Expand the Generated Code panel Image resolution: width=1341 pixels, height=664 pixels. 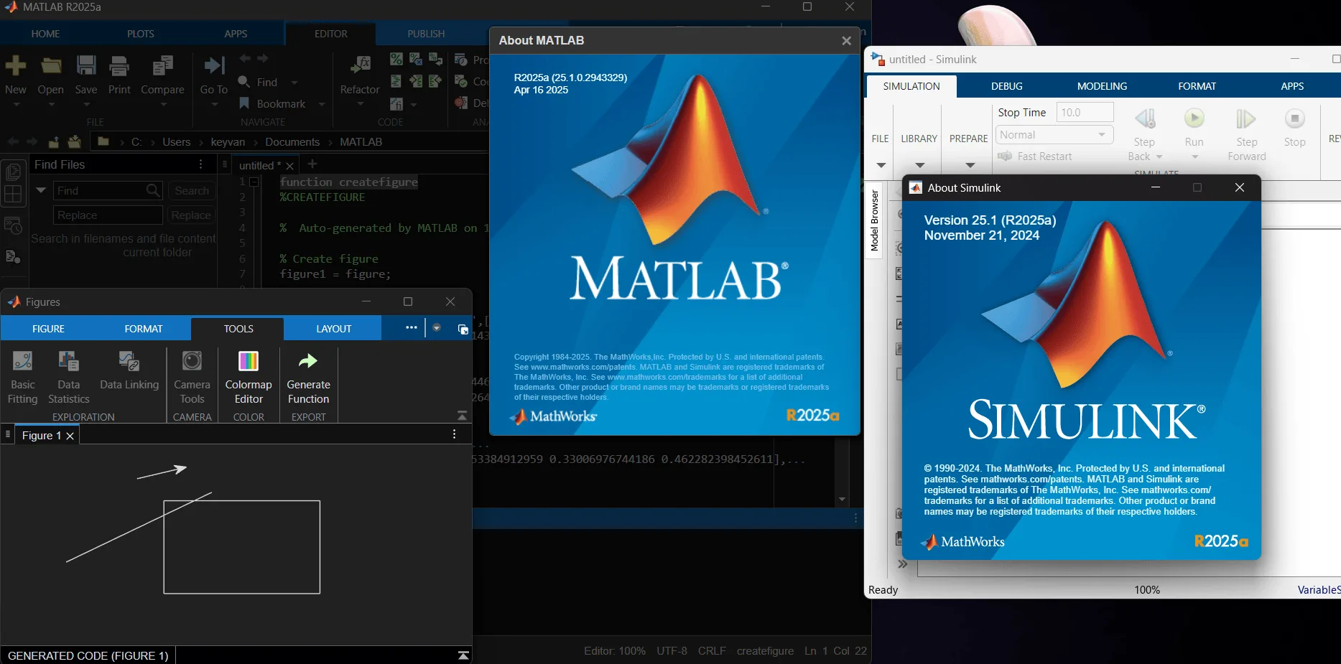click(463, 655)
